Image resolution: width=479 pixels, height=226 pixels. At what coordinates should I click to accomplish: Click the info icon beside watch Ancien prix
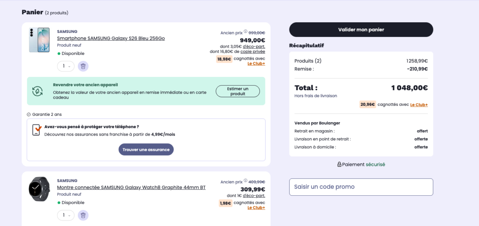coord(245,181)
